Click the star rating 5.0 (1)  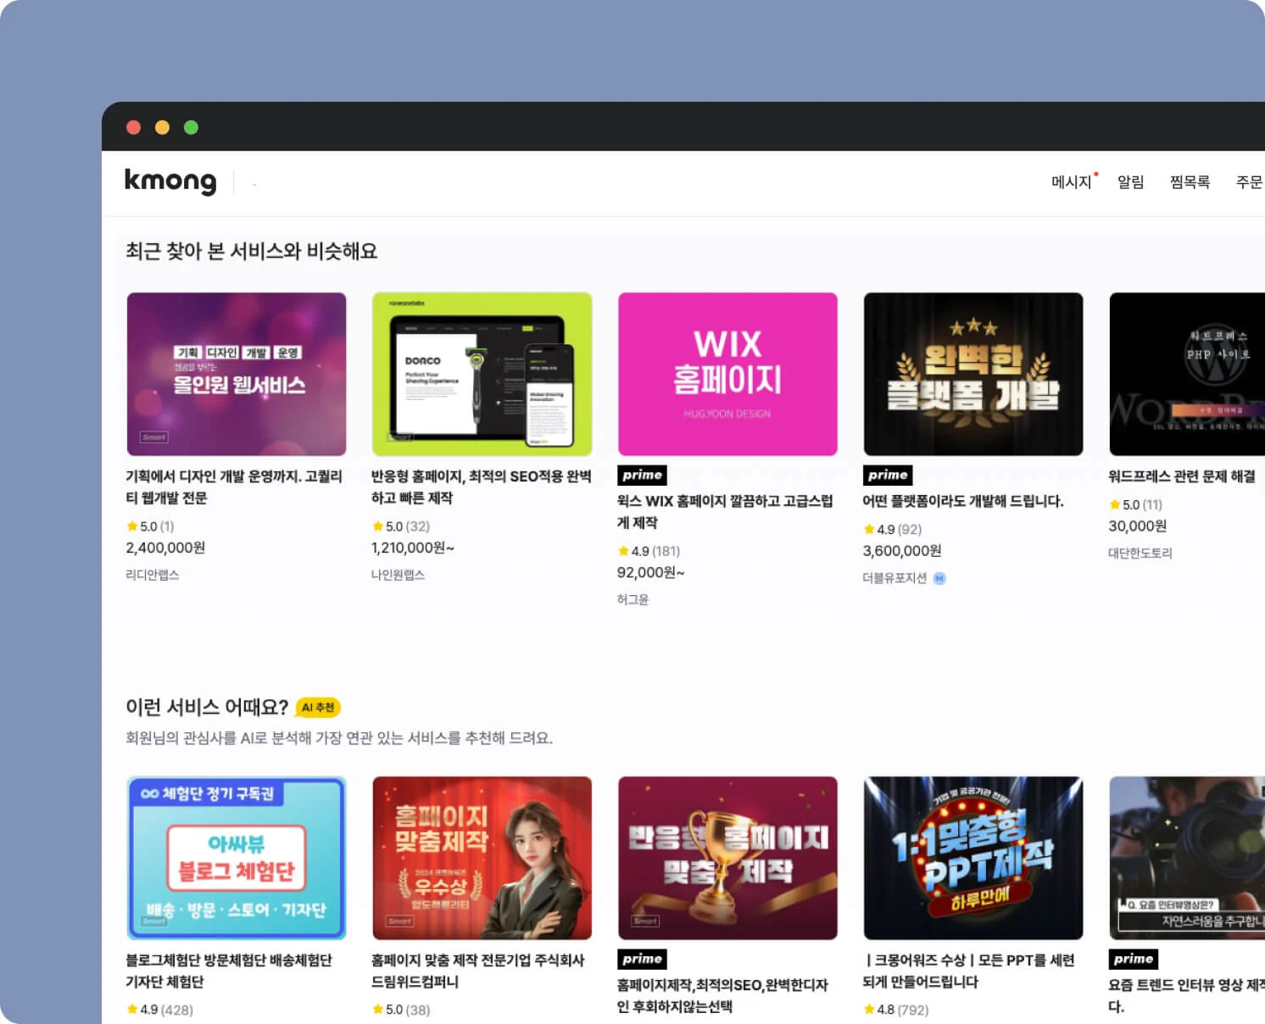pyautogui.click(x=151, y=526)
